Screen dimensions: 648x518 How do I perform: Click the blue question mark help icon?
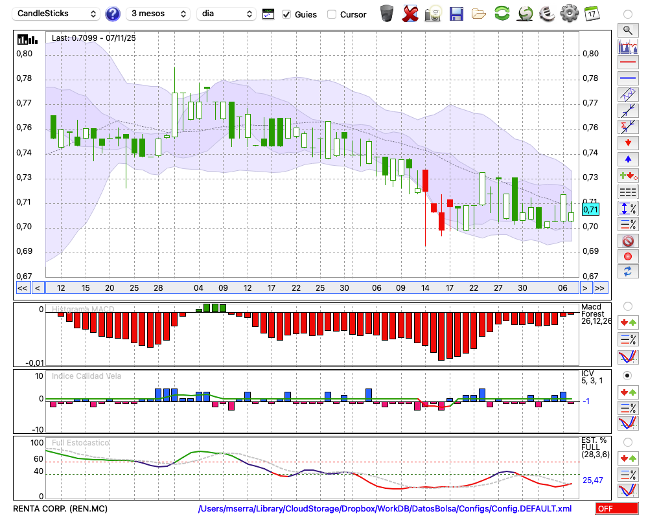113,14
